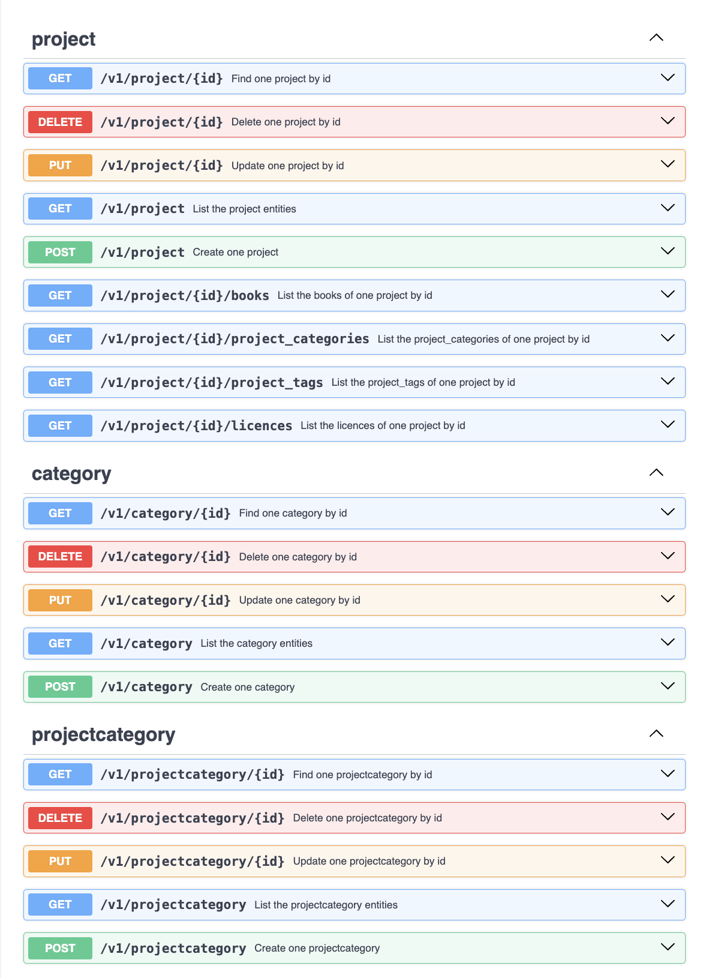
Task: Click 'List the projectcategory entities' description
Action: coord(326,905)
